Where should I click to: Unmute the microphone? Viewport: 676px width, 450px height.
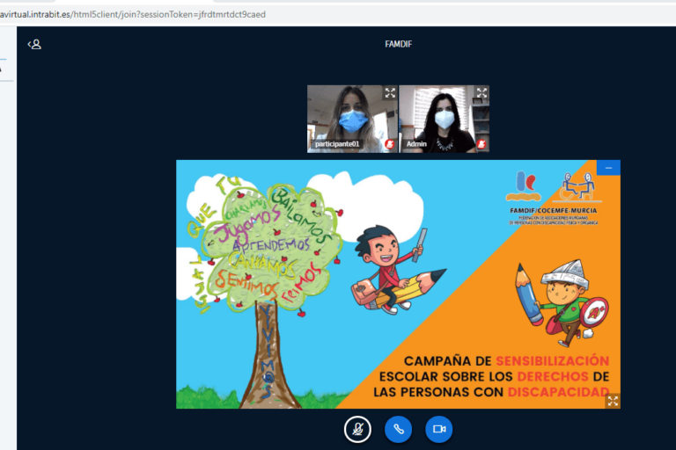pyautogui.click(x=357, y=429)
